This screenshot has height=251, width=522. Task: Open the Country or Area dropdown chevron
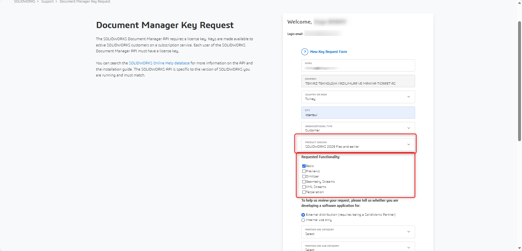pyautogui.click(x=409, y=97)
